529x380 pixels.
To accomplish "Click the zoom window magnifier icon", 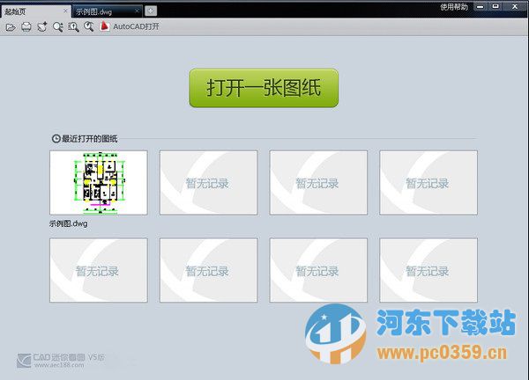I will (x=57, y=27).
